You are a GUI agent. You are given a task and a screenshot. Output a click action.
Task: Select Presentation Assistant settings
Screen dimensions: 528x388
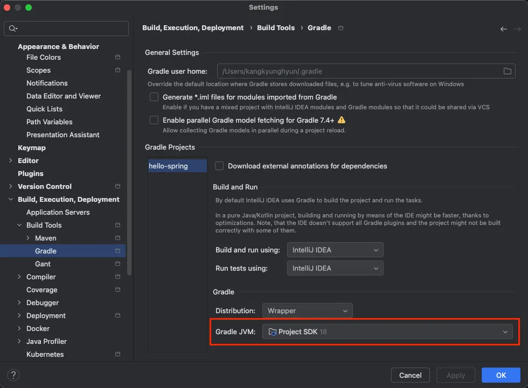[x=63, y=135]
